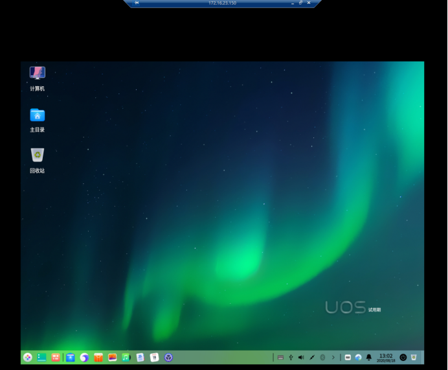Open the notification bell in tray
The image size is (448, 370).
tap(369, 358)
